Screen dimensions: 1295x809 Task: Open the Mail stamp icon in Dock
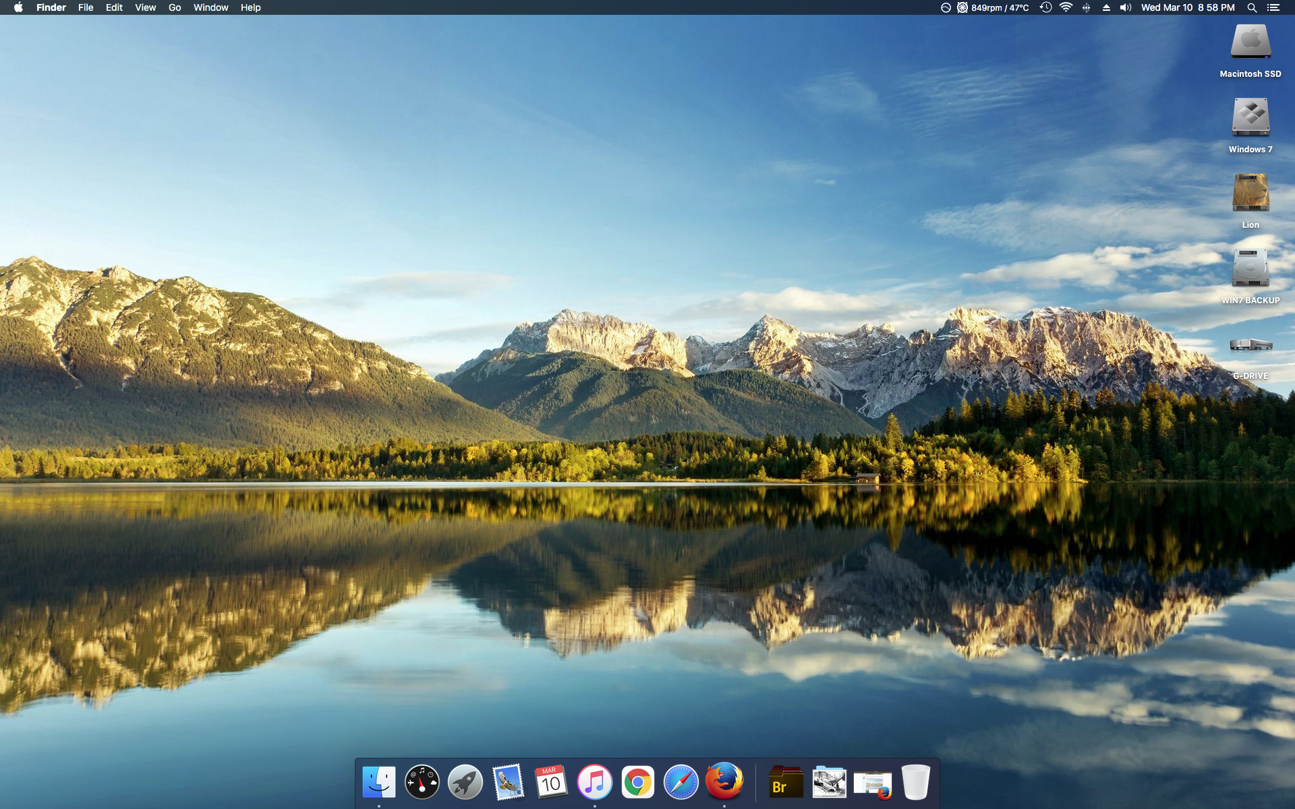click(508, 782)
